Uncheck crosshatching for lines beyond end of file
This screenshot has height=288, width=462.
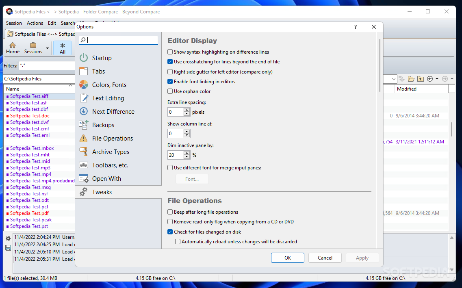pyautogui.click(x=170, y=62)
